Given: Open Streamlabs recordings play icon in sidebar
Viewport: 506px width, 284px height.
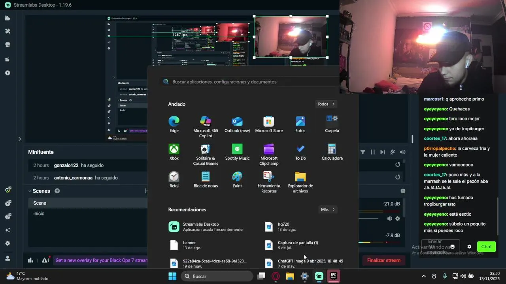Looking at the screenshot, I should click(x=8, y=73).
